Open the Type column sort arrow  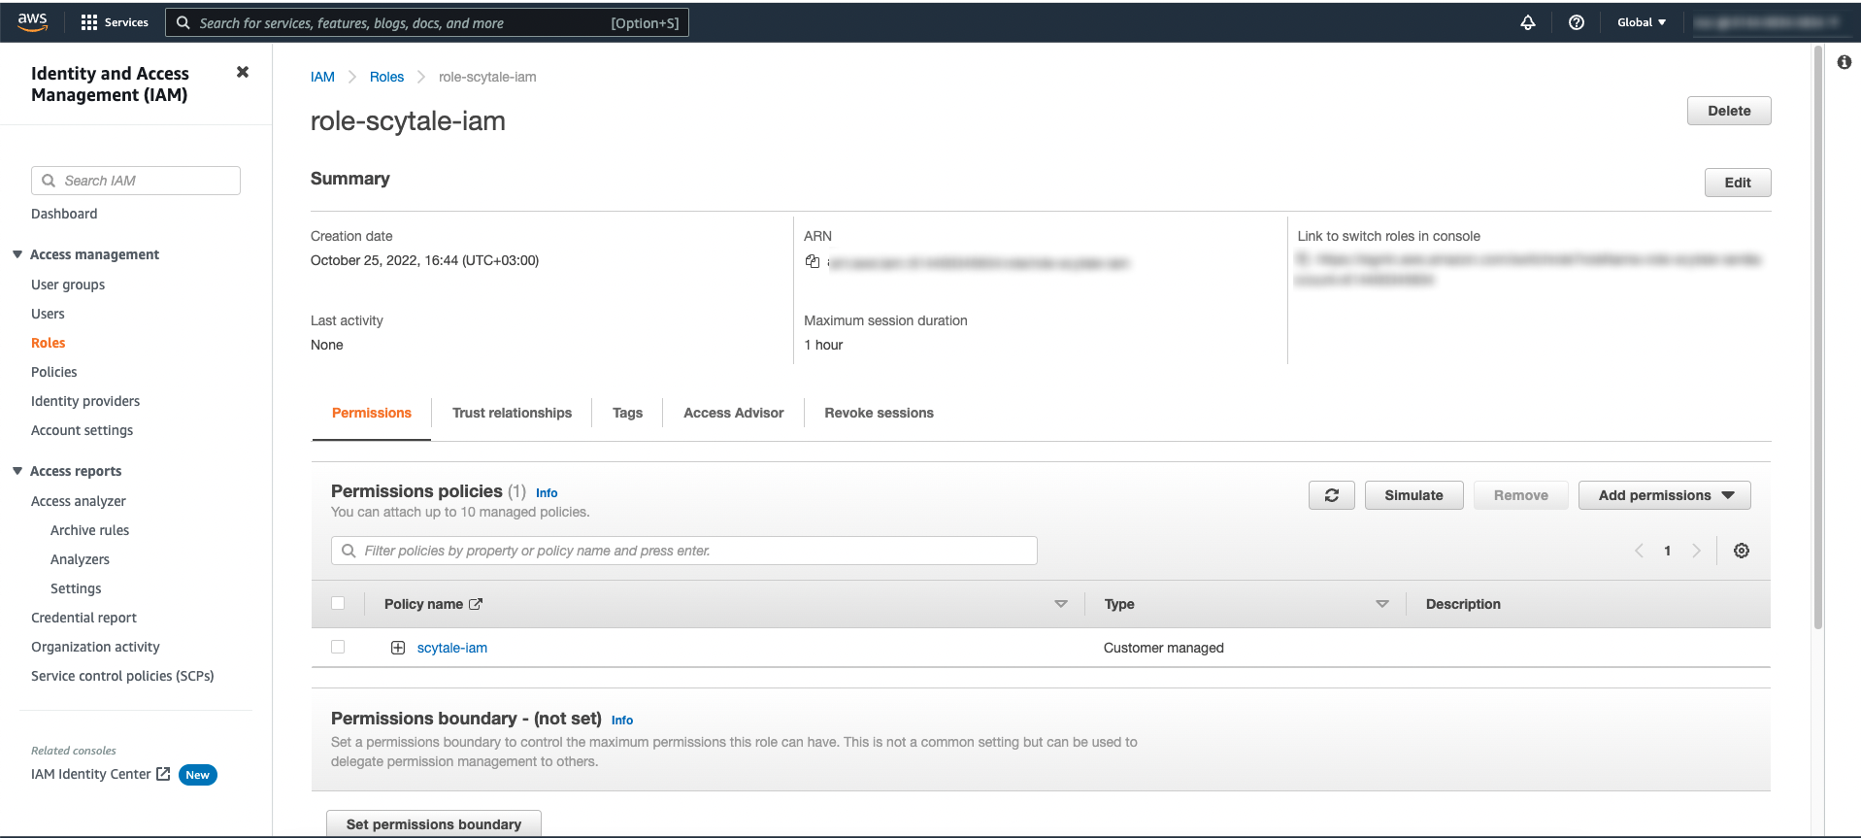1382,604
